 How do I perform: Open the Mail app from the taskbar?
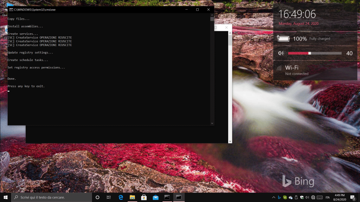155,197
